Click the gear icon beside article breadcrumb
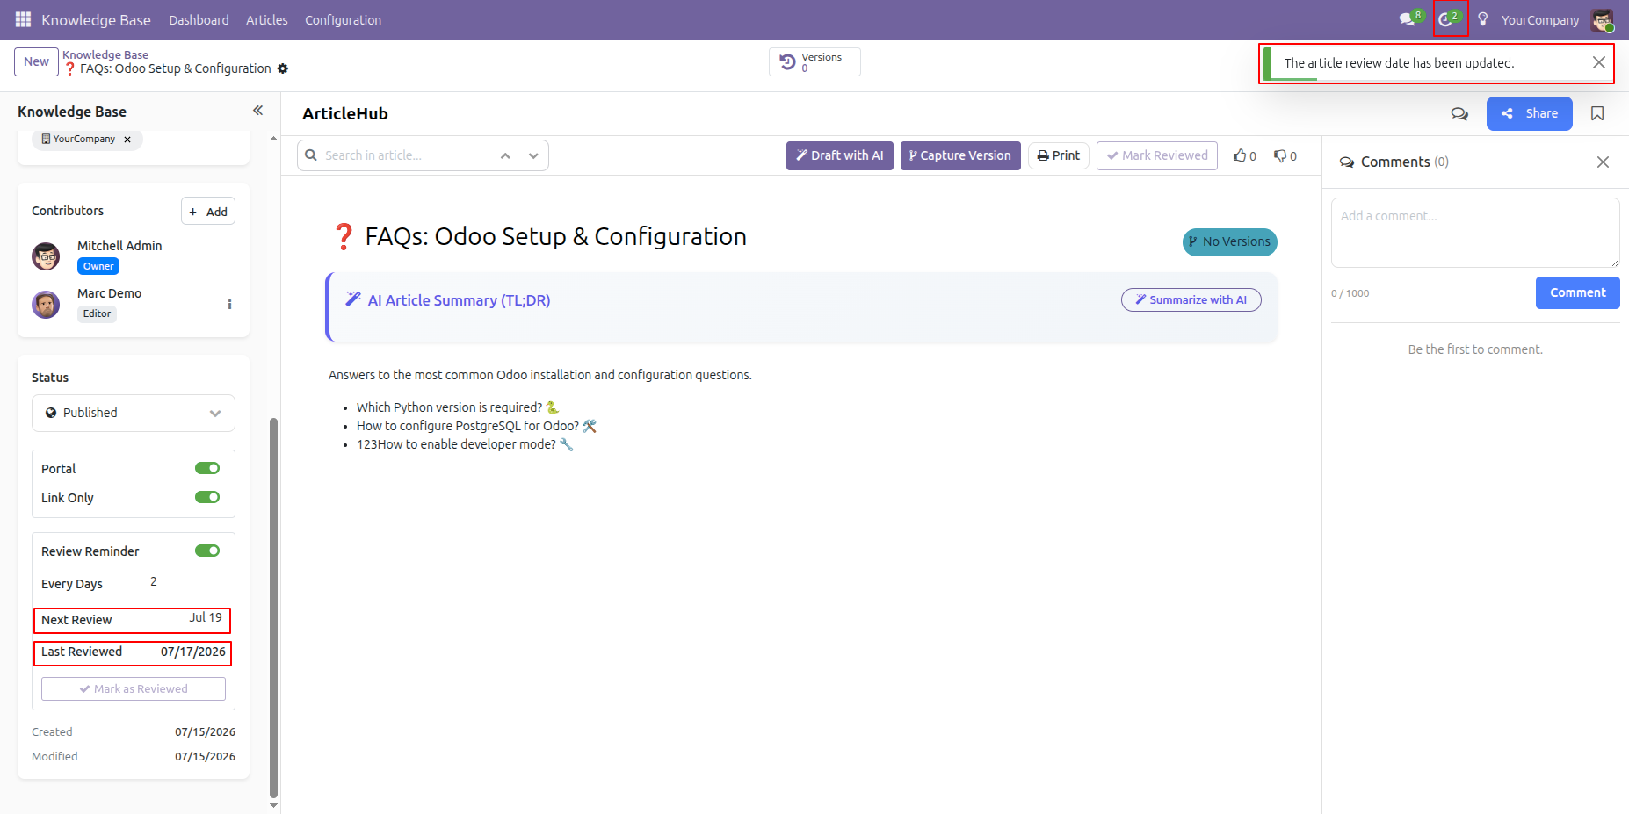 coord(283,68)
